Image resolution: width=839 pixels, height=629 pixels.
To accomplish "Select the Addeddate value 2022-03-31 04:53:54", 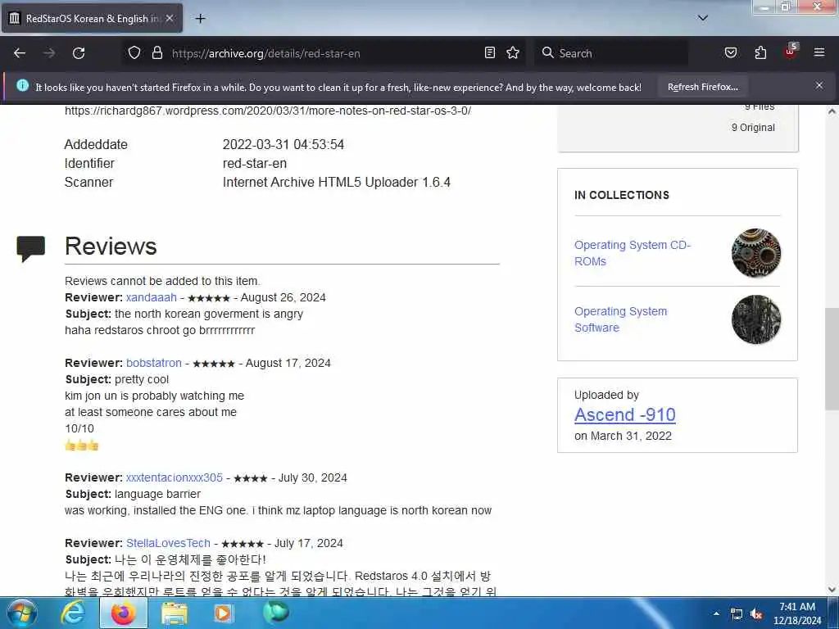I will [283, 144].
